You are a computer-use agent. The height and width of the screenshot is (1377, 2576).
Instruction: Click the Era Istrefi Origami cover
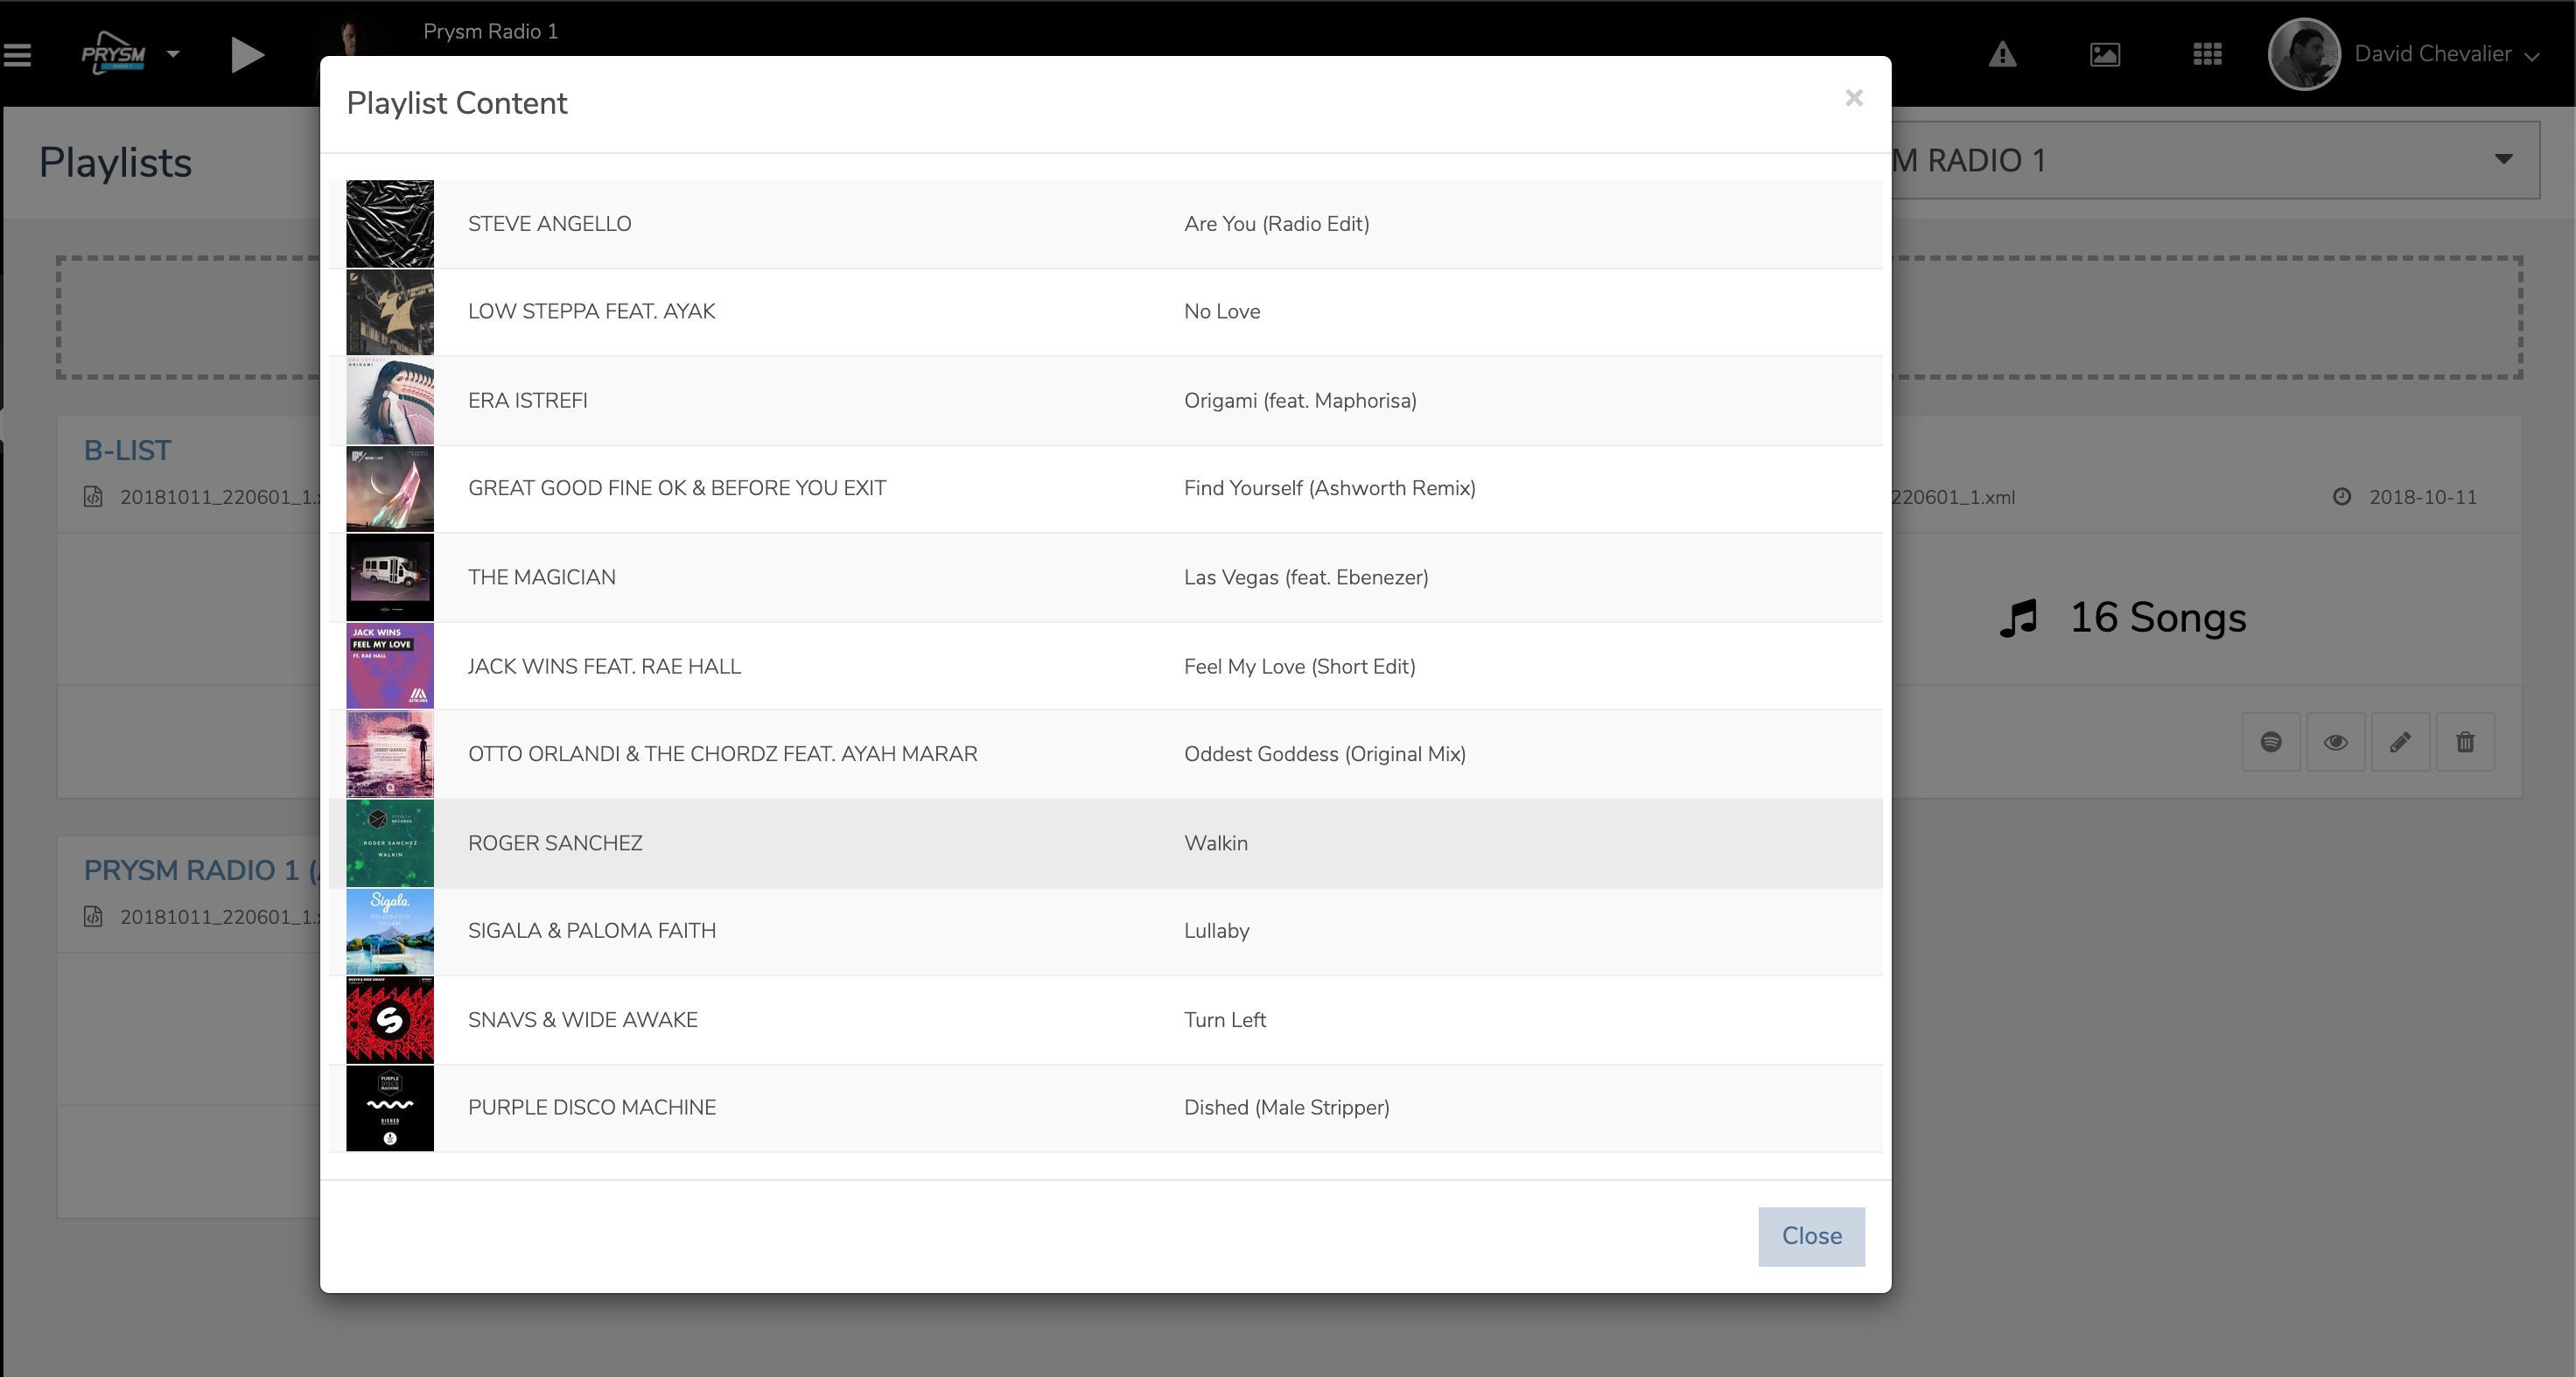point(390,401)
